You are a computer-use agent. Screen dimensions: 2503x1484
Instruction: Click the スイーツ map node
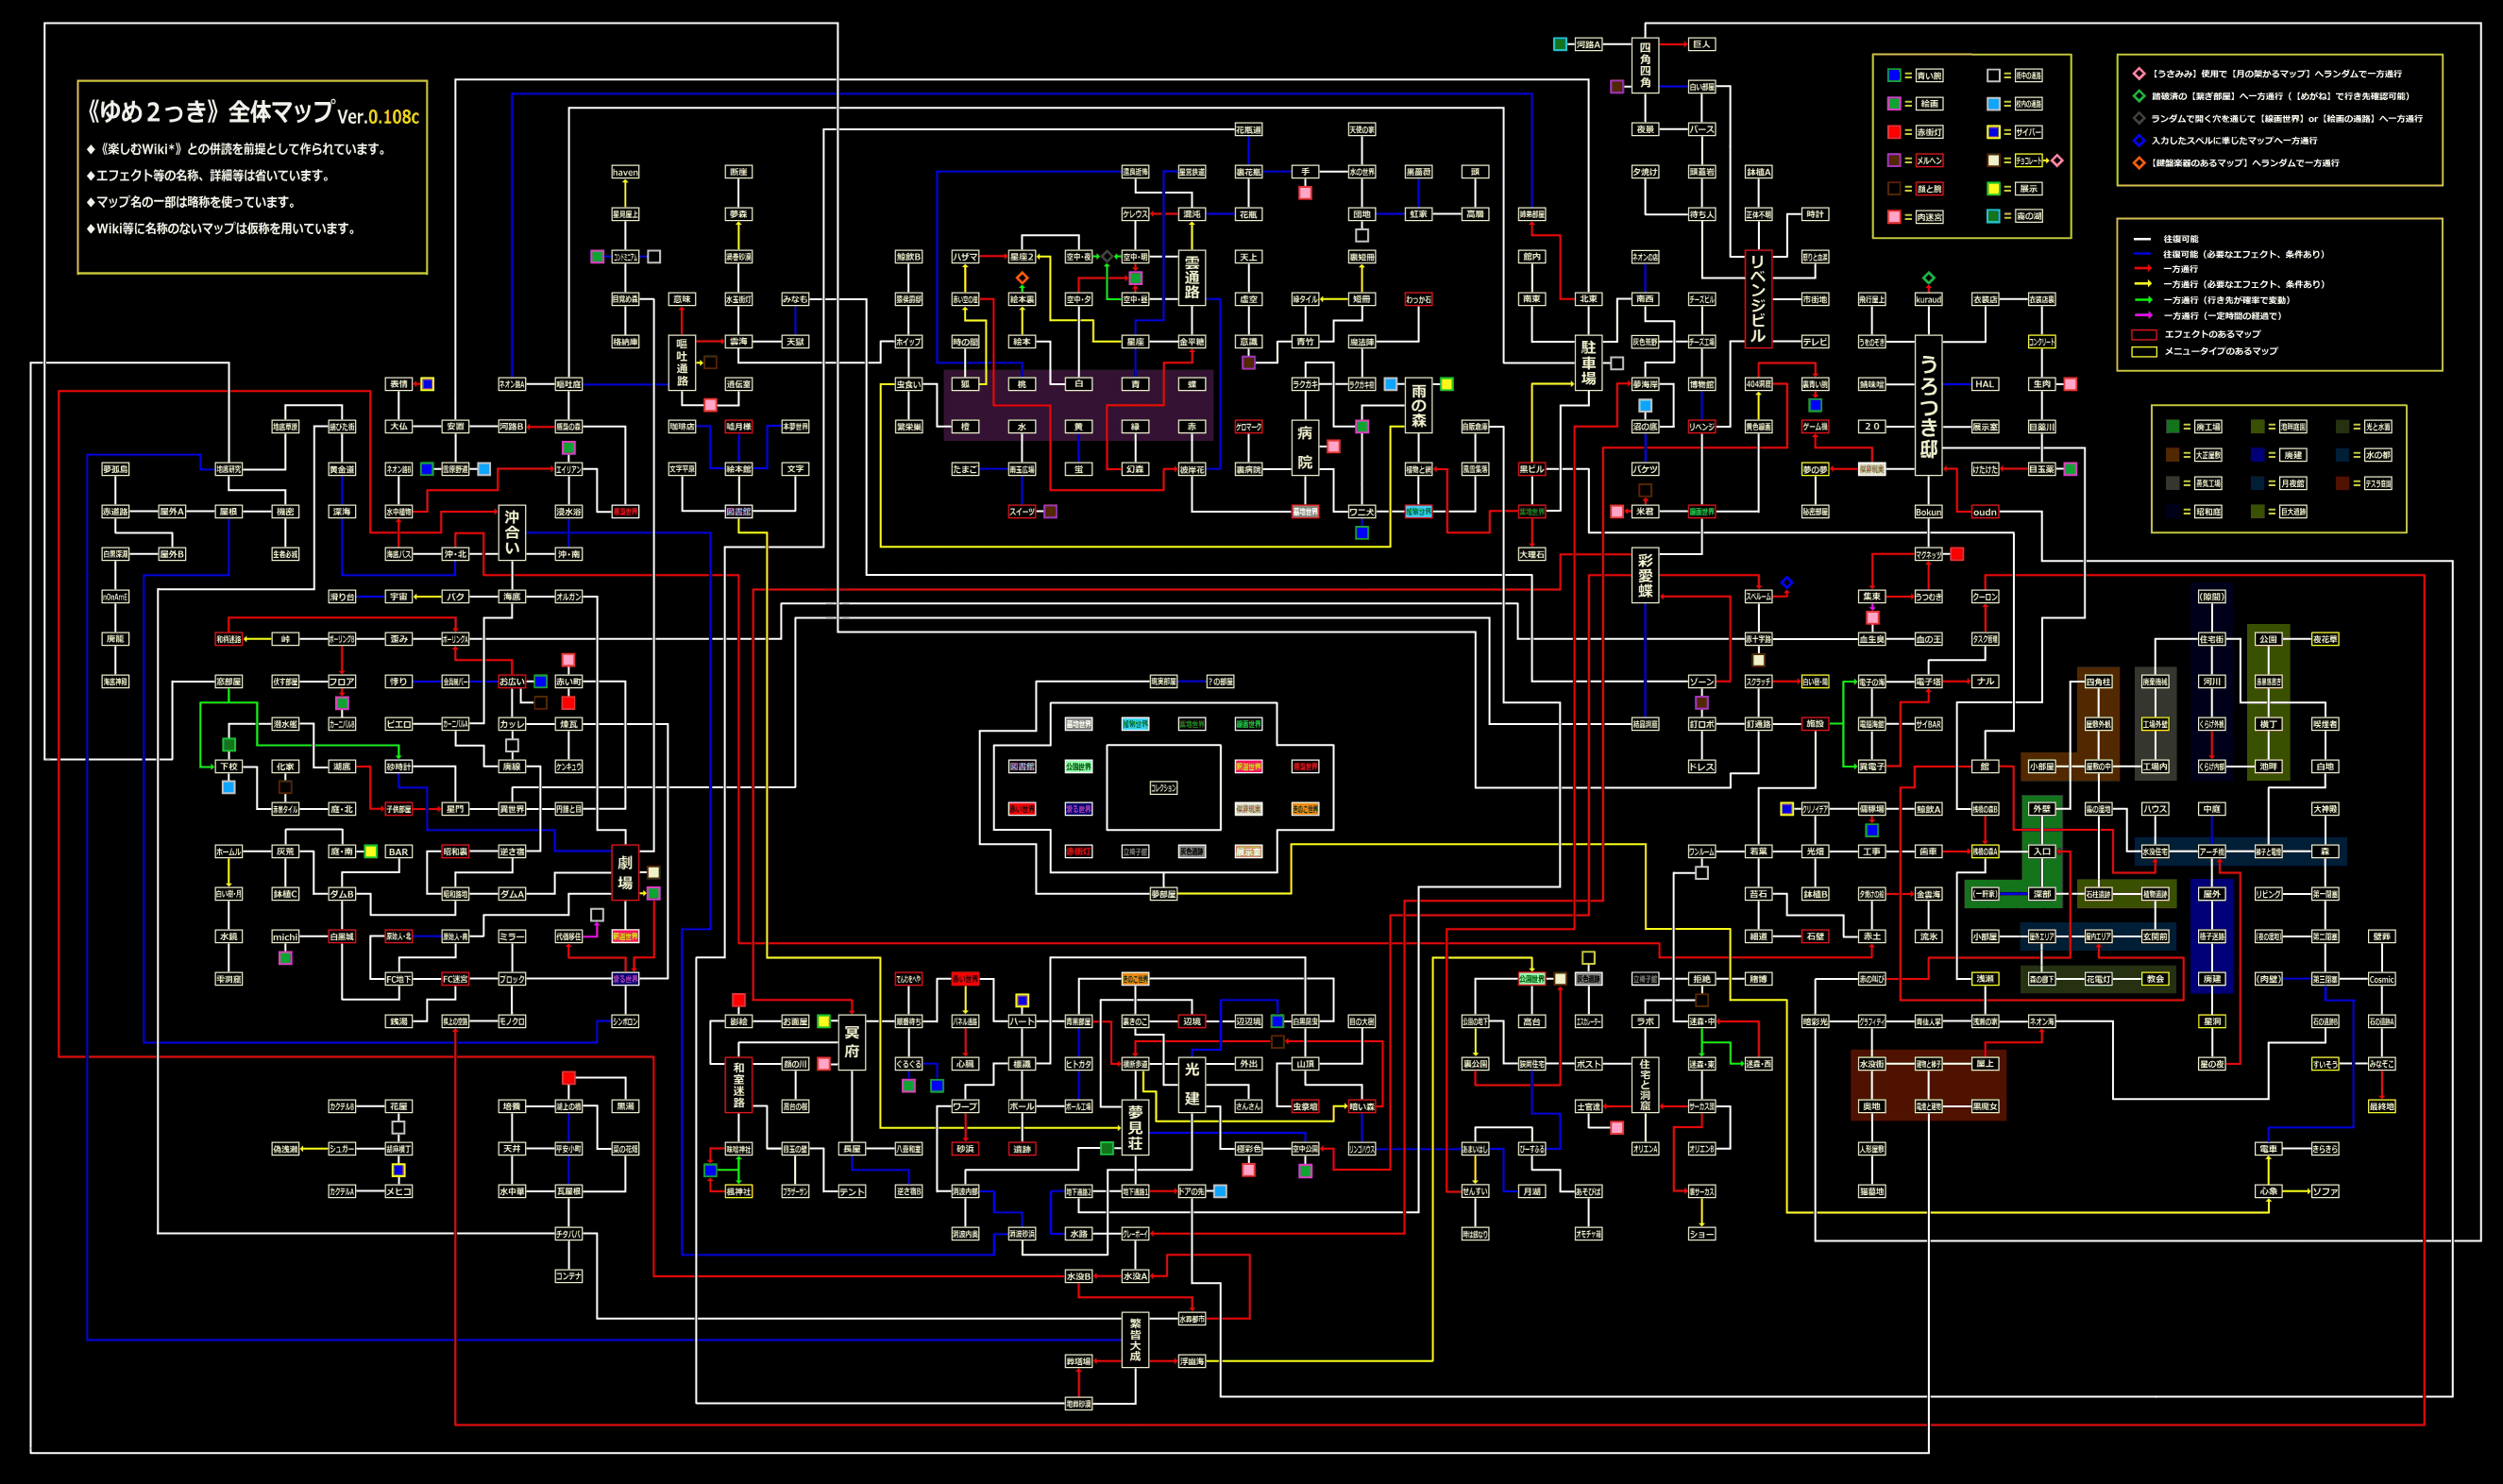tap(1021, 512)
